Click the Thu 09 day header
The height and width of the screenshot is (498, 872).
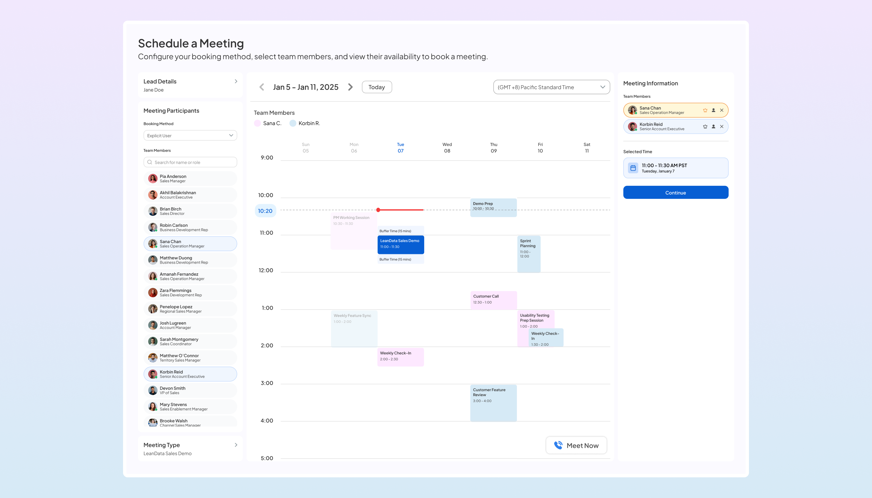click(x=494, y=148)
